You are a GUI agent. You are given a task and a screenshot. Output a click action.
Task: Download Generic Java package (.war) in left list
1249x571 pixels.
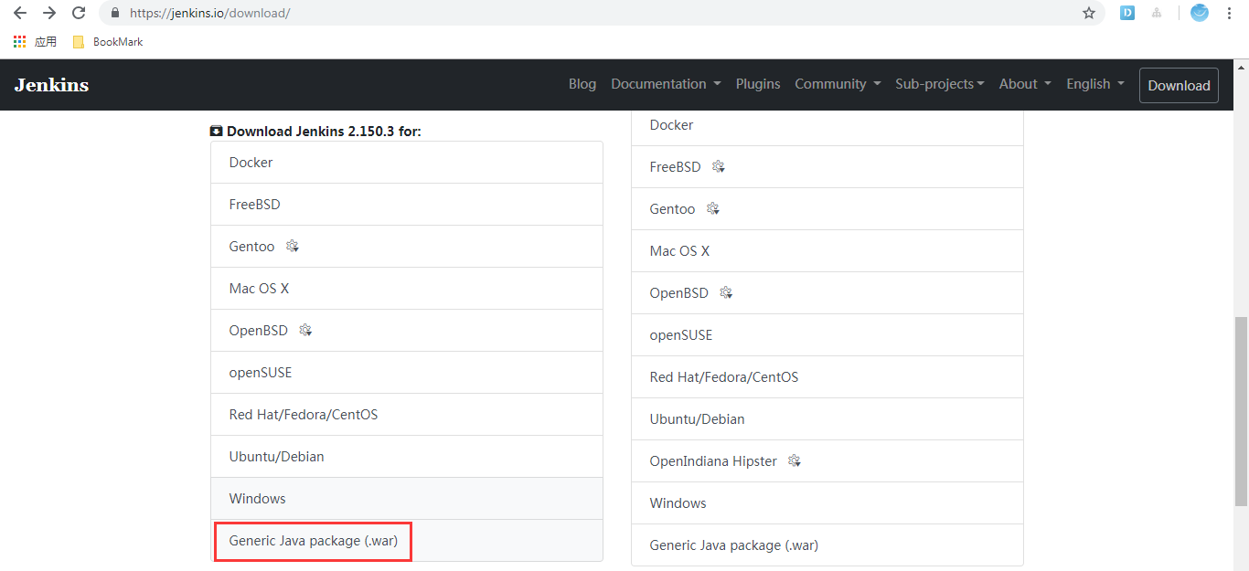407,541
